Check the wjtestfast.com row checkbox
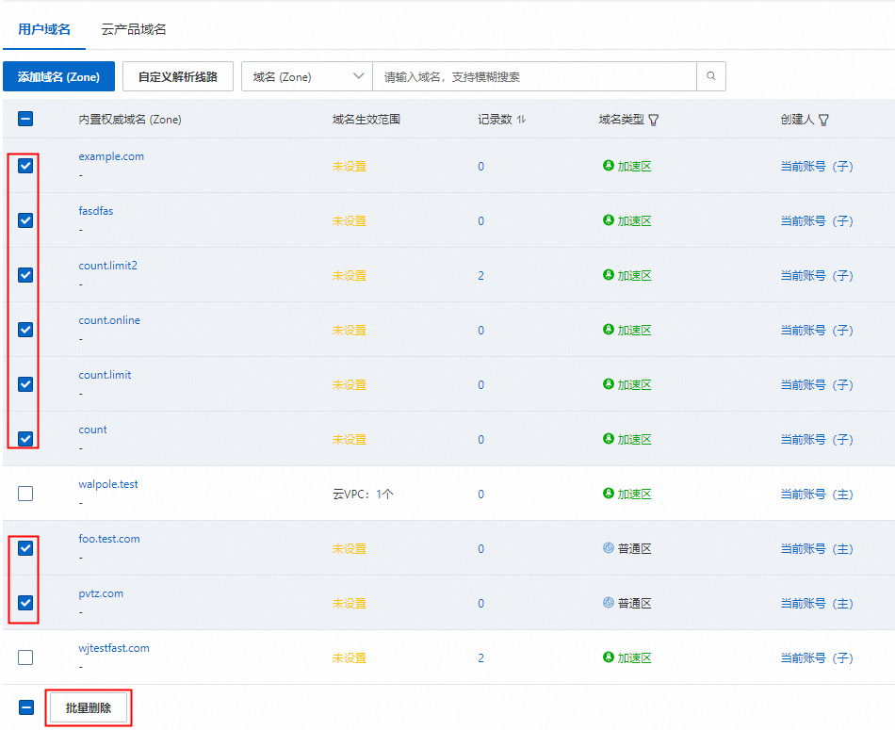The width and height of the screenshot is (895, 730). [x=25, y=657]
